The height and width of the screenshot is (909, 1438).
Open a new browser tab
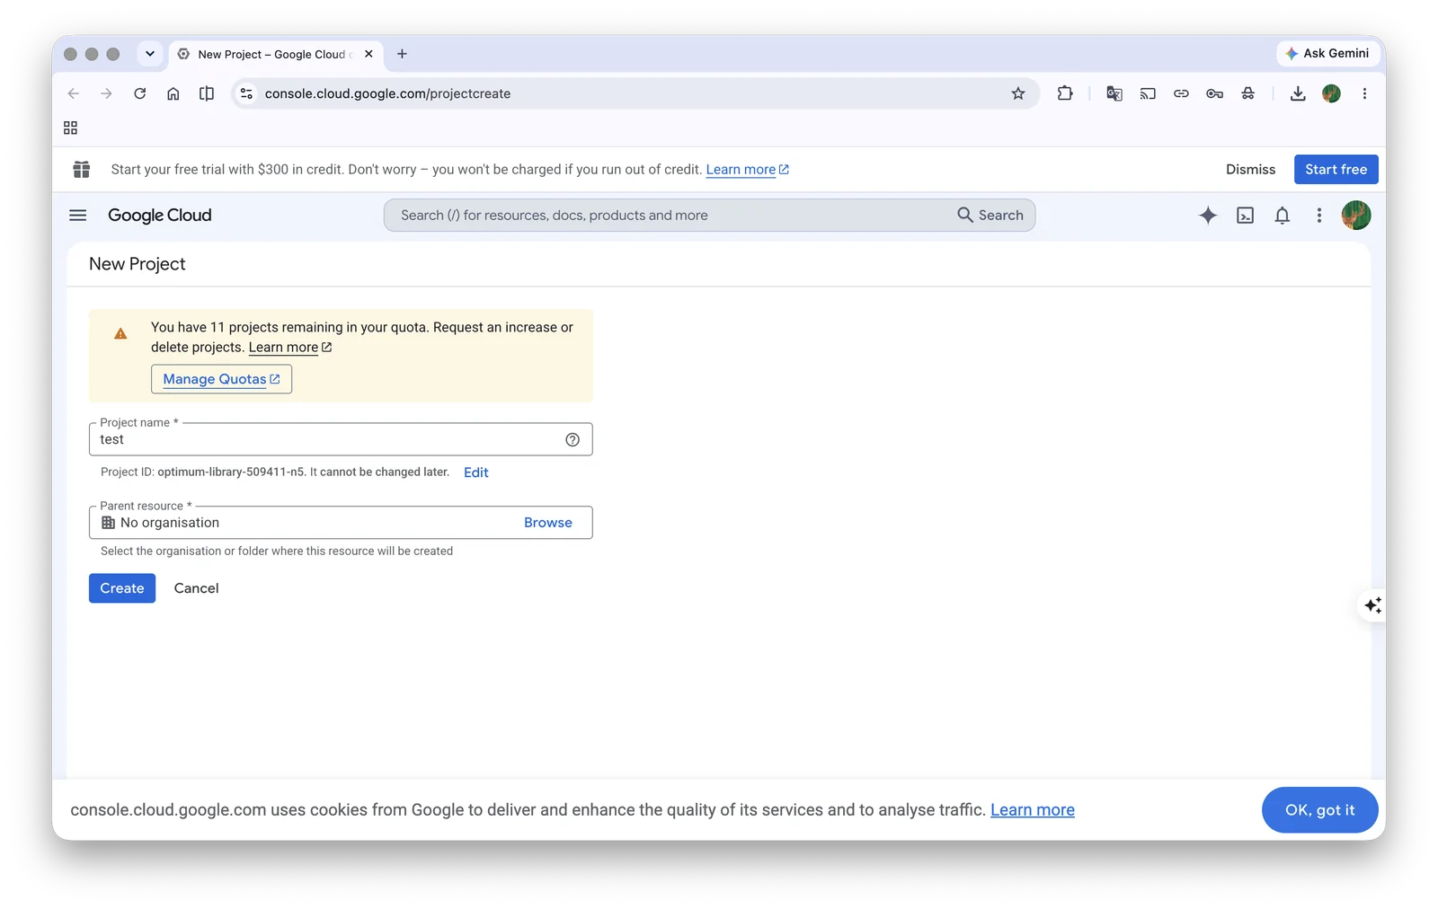402,54
